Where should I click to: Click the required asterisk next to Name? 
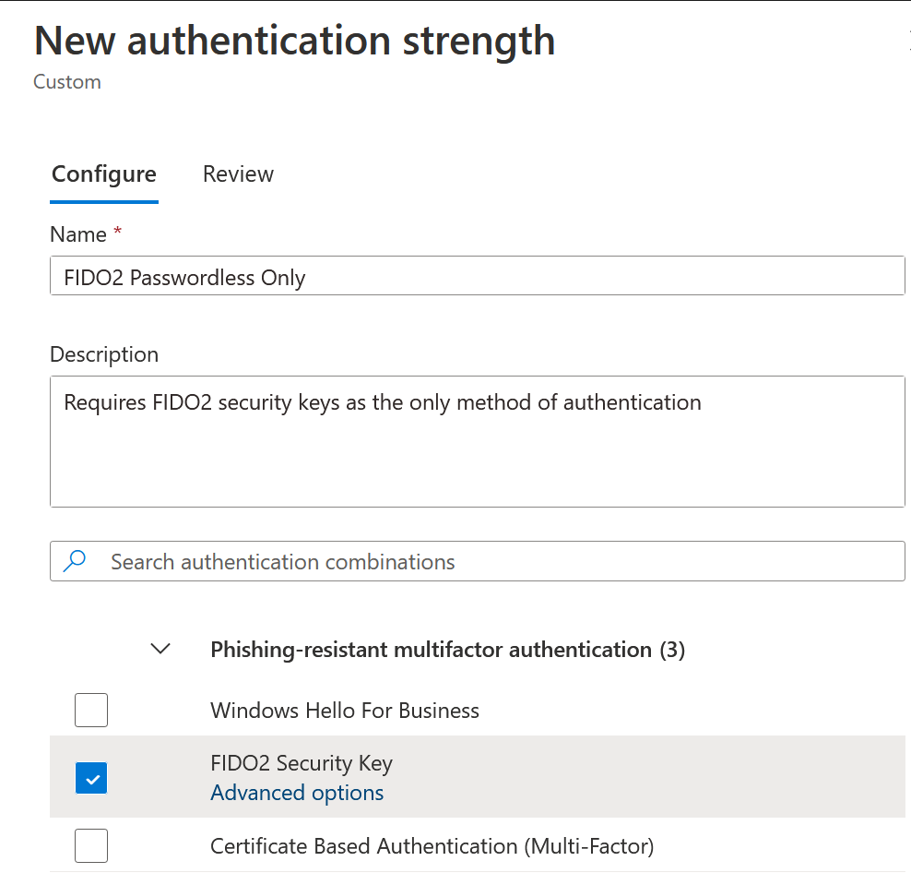pos(117,231)
